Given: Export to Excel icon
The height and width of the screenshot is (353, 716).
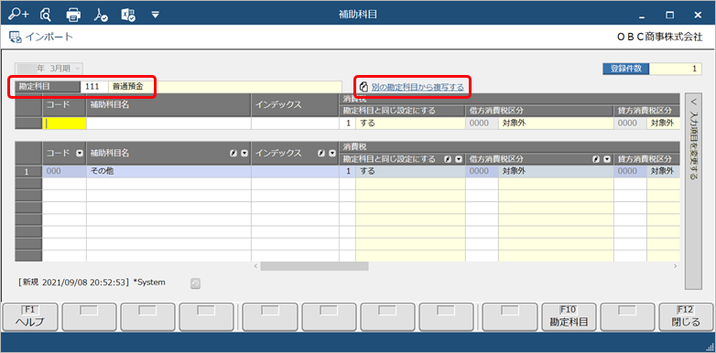Looking at the screenshot, I should 128,15.
